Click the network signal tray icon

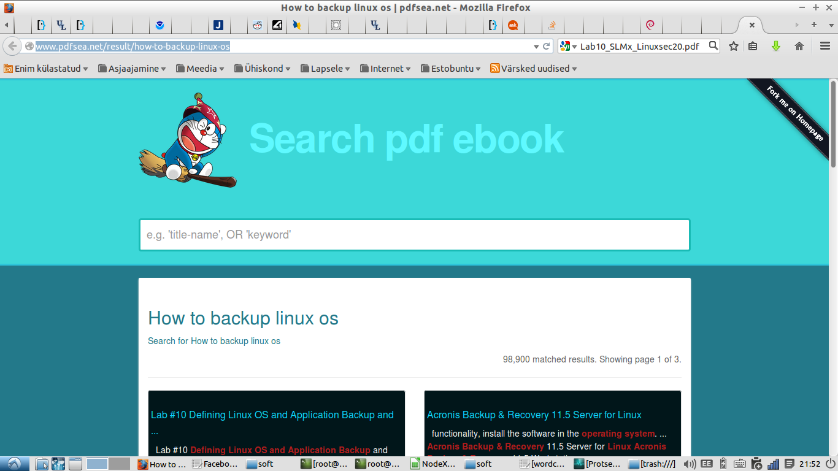[774, 464]
